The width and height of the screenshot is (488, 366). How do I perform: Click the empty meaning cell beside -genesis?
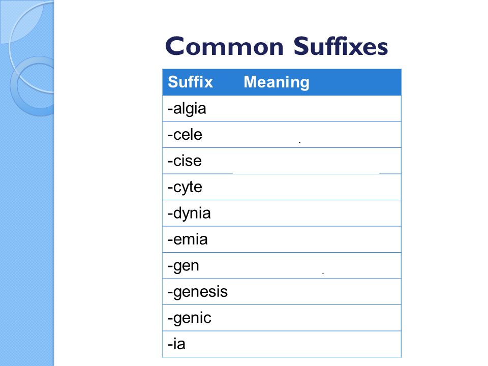321,292
